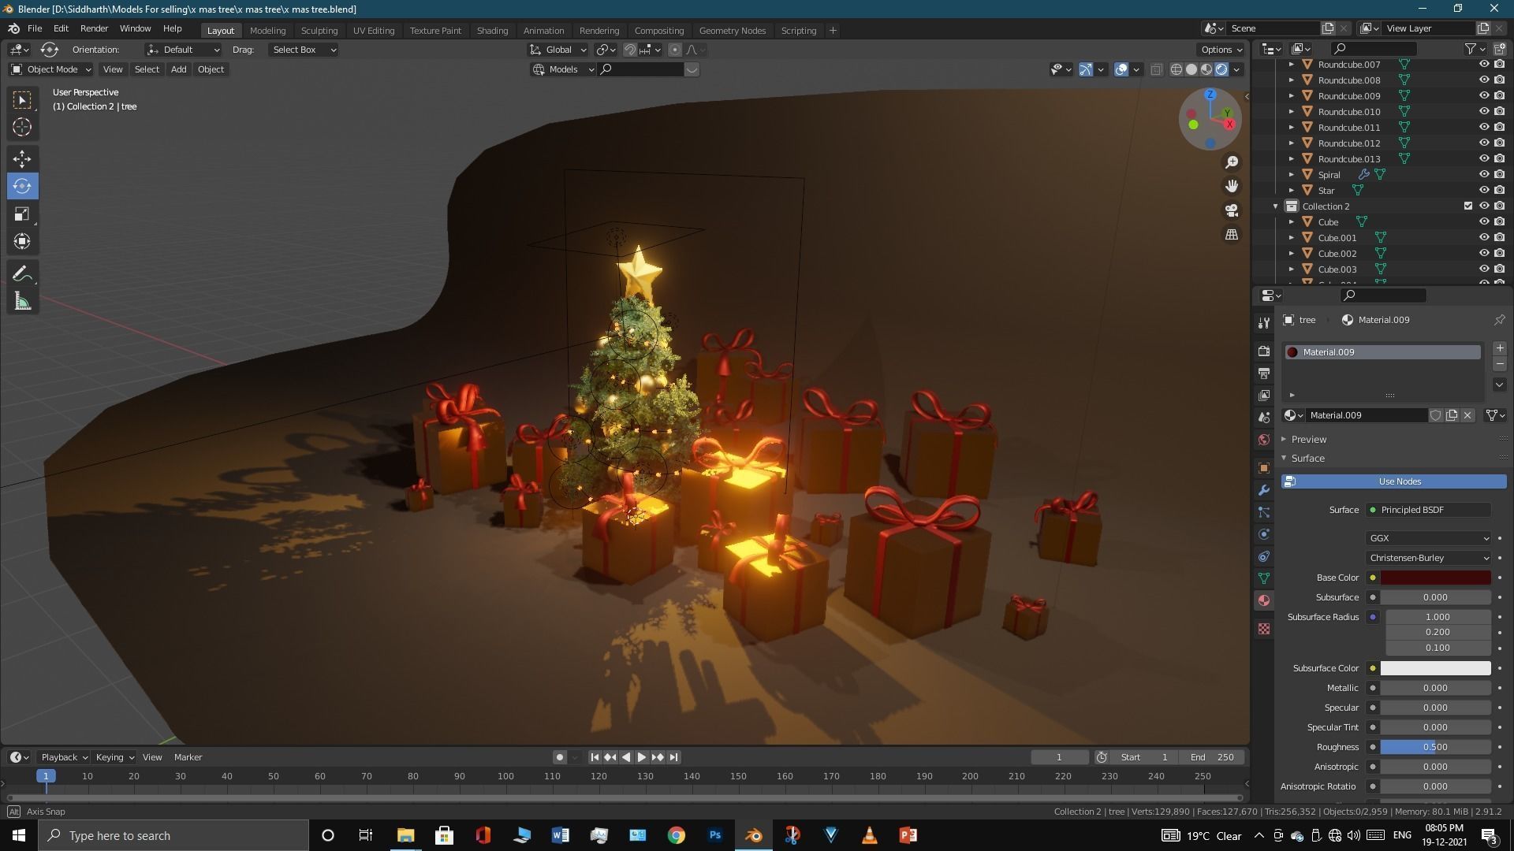Hide Cube.001 in viewport
The width and height of the screenshot is (1514, 851).
[x=1483, y=238]
